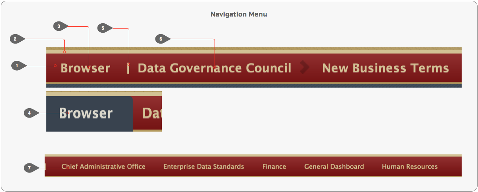Click the vertical divider after Browser
This screenshot has width=478, height=192.
click(x=128, y=68)
